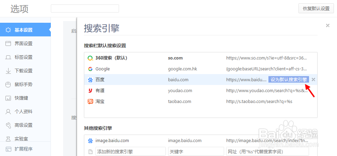Select the 360搜索（默认） row name
337x156 pixels.
(x=111, y=58)
